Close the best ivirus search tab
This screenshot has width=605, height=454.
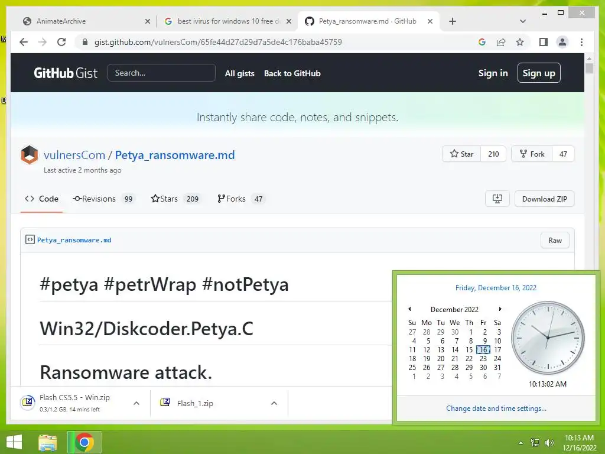(x=288, y=21)
